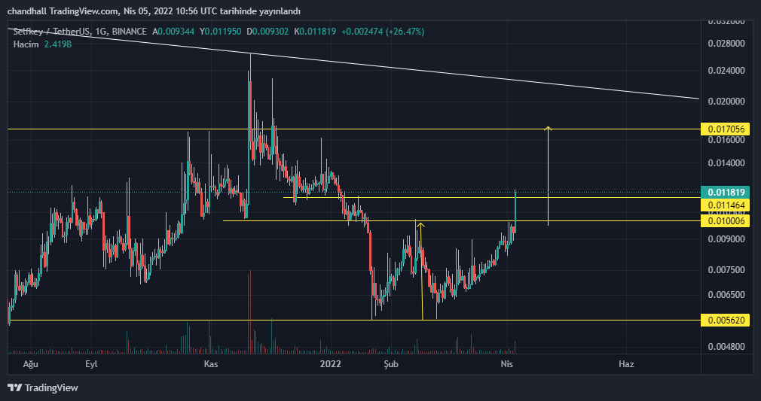Screen dimensions: 761x401
Task: Click the Ağu month label on time axis
Action: click(31, 364)
